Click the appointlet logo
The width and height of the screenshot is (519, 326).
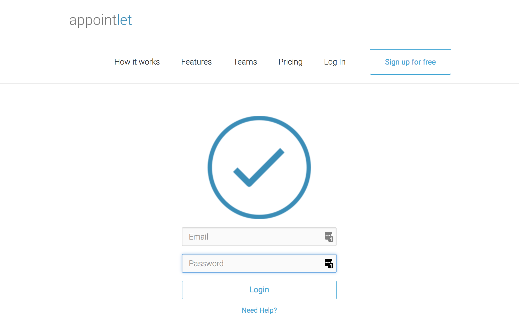(x=101, y=20)
